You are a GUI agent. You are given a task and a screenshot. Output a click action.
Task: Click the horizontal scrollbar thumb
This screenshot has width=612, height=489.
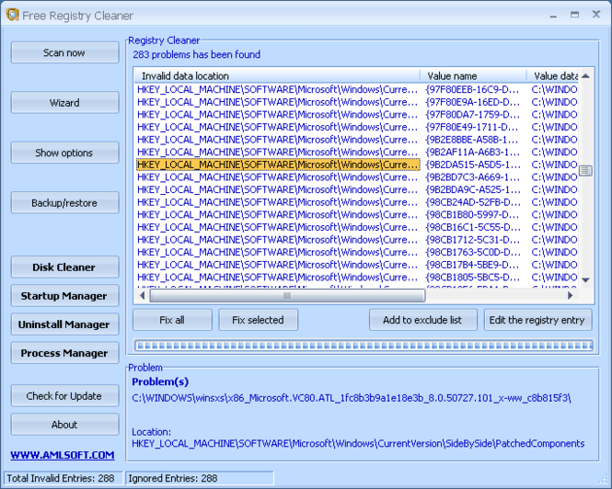[x=287, y=296]
